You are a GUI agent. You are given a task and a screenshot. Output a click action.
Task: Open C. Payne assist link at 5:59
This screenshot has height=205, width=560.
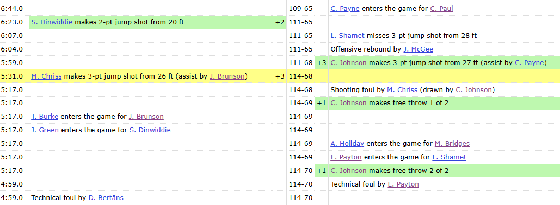pos(529,63)
